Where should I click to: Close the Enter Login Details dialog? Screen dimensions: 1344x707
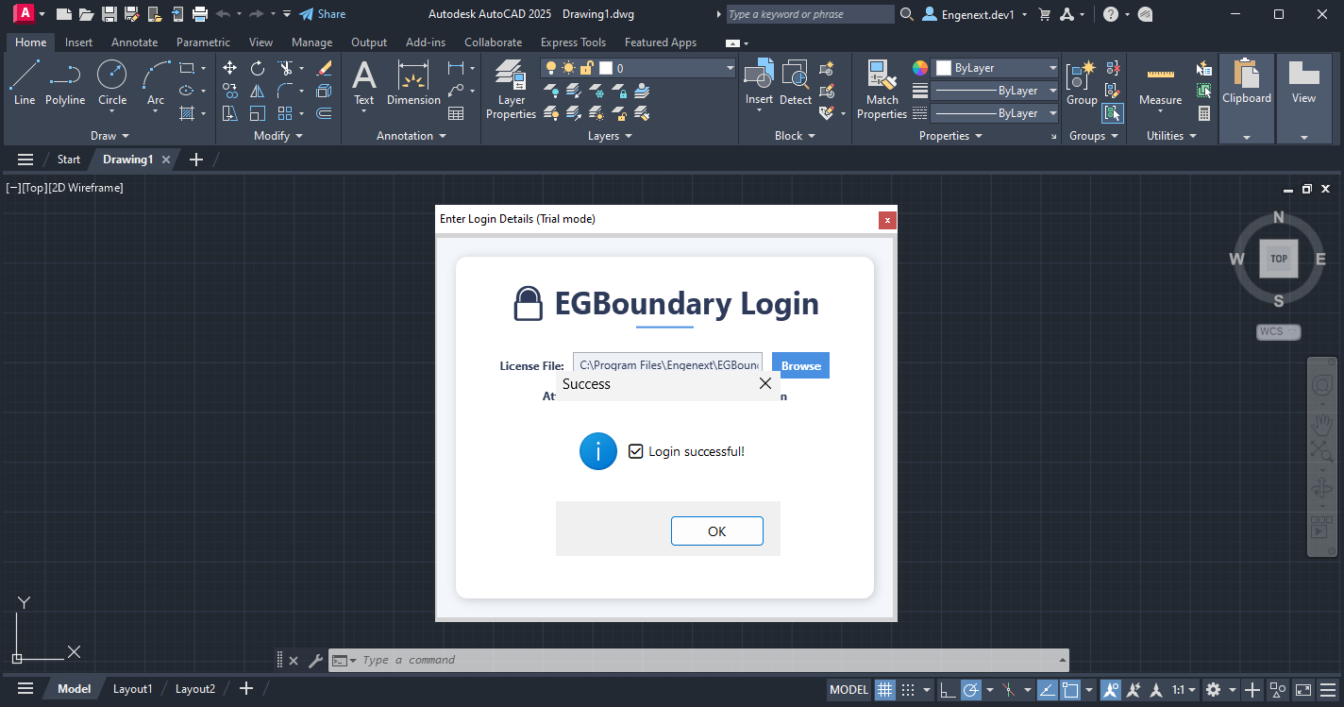[x=887, y=220]
